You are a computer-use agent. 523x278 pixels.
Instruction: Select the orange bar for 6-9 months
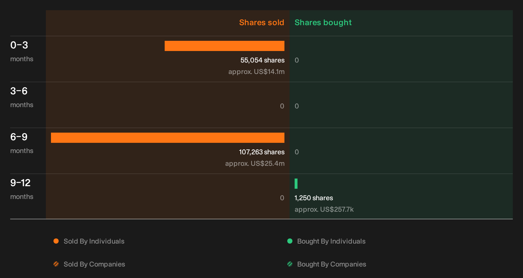pyautogui.click(x=168, y=138)
